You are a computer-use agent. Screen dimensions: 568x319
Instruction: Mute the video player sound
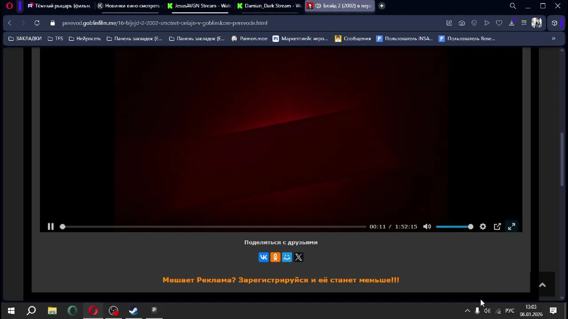tap(427, 226)
